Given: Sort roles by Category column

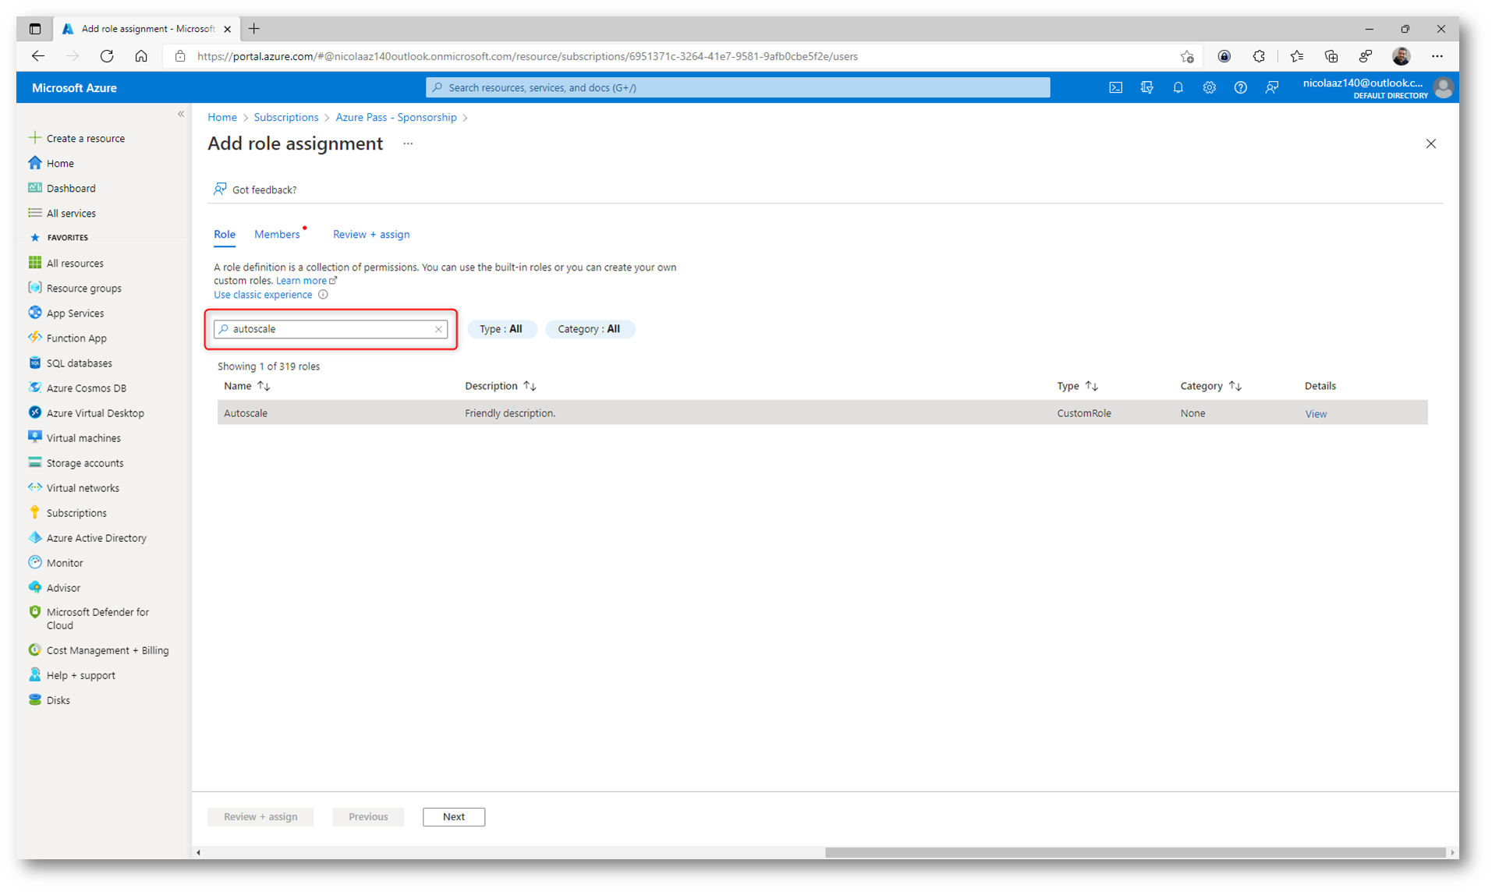Looking at the screenshot, I should (x=1210, y=386).
